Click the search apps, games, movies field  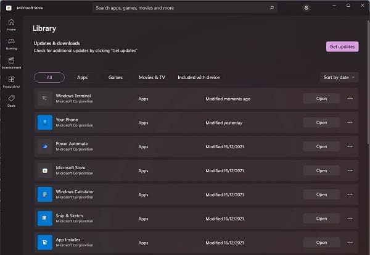coord(185,8)
